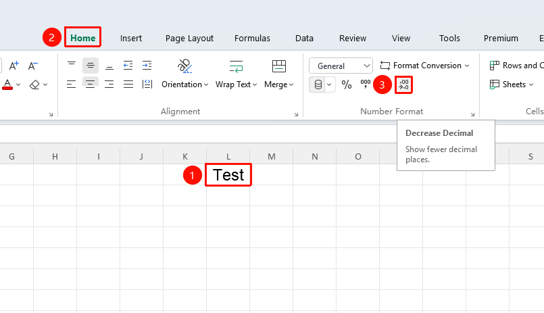544x313 pixels.
Task: Open Review tab
Action: pyautogui.click(x=353, y=38)
